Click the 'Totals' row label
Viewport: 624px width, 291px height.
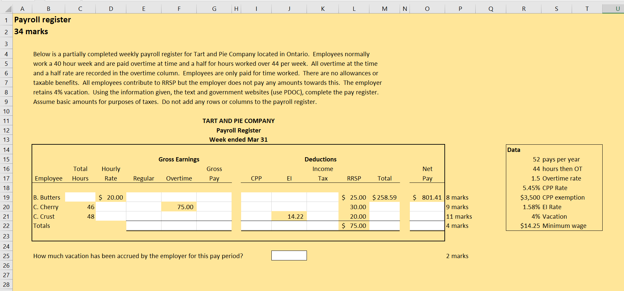[x=42, y=226]
